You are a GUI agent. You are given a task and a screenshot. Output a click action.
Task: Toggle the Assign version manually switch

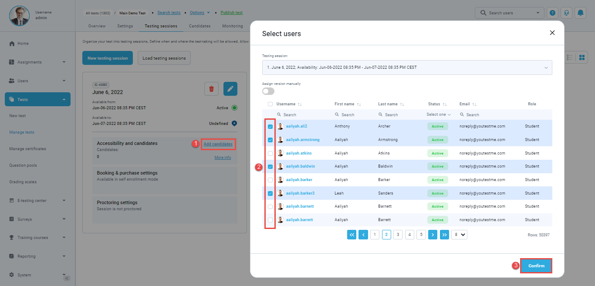pos(268,91)
